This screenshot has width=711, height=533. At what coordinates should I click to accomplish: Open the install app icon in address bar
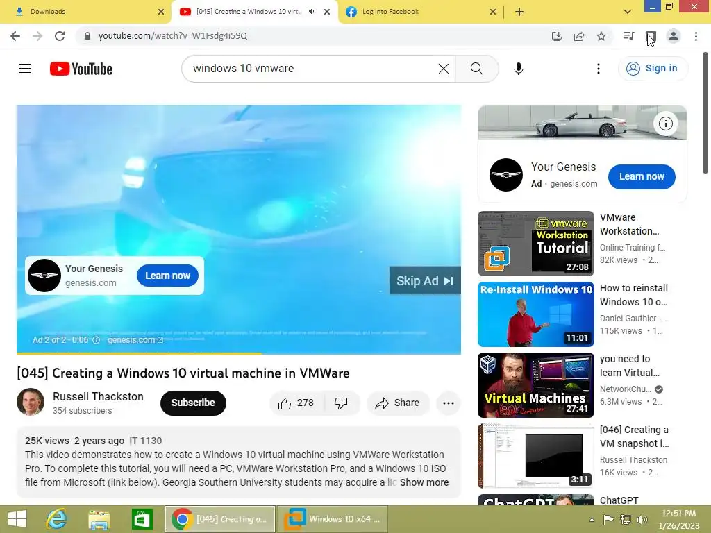click(556, 36)
